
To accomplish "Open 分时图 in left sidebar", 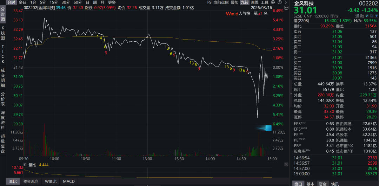I will pyautogui.click(x=3, y=14).
